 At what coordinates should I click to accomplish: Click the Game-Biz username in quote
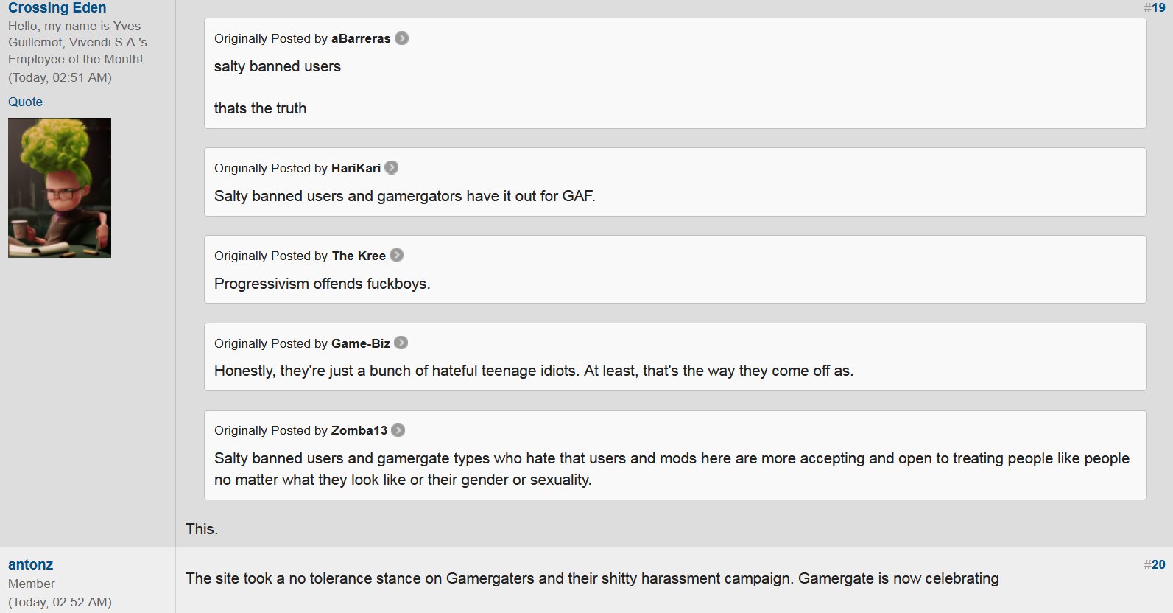[361, 343]
